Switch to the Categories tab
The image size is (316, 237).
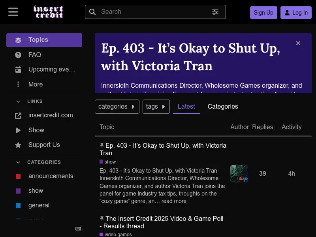pyautogui.click(x=223, y=107)
